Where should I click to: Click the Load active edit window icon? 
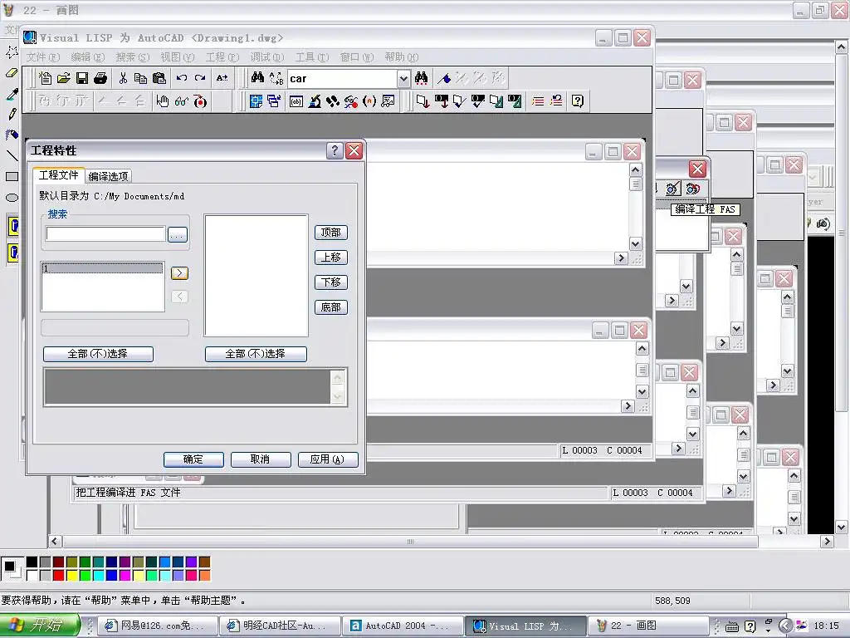coord(423,101)
